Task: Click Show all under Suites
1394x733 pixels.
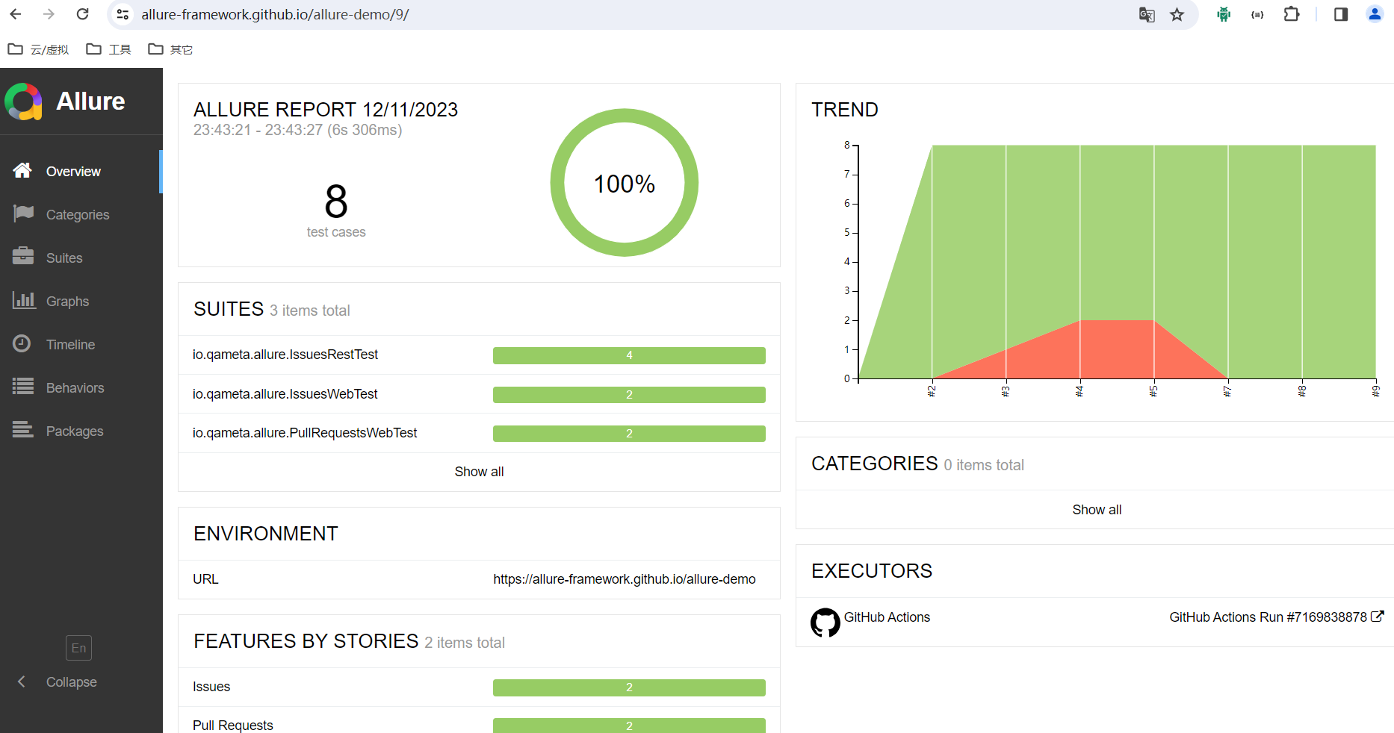Action: click(x=479, y=472)
